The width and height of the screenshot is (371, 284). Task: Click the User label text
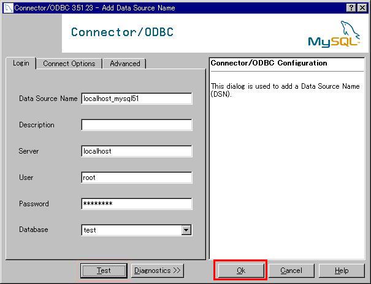(x=26, y=177)
